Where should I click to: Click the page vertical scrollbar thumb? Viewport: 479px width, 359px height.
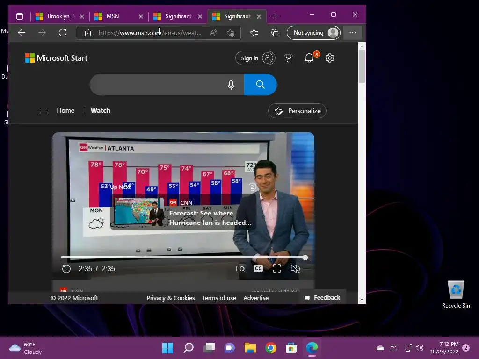362,66
